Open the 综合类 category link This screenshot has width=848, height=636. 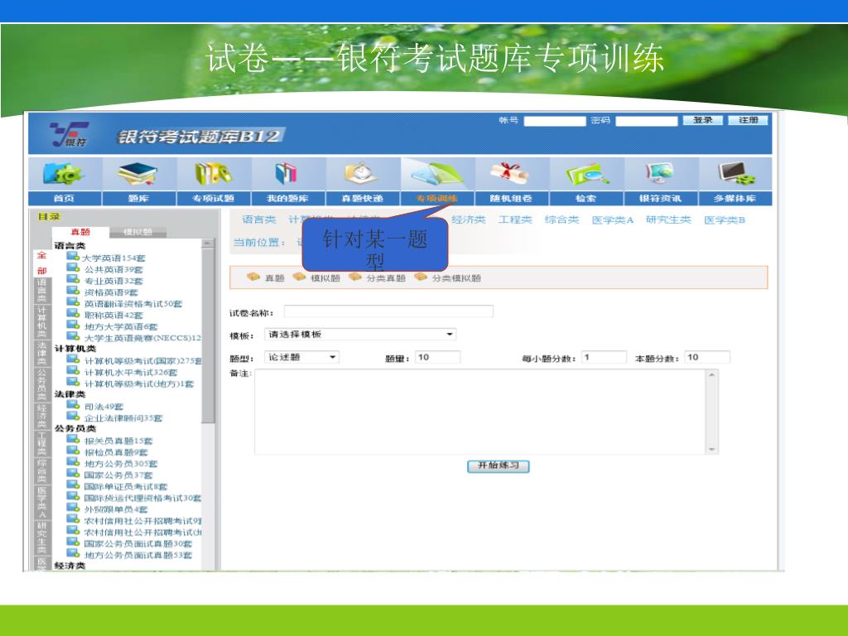[562, 219]
